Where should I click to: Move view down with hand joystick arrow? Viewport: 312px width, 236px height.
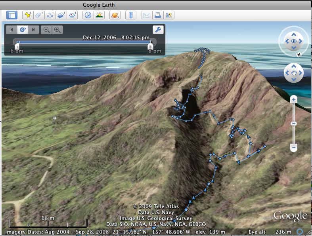tap(294, 80)
